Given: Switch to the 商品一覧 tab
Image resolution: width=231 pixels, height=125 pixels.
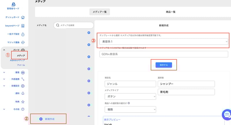Looking at the screenshot, I should [x=170, y=12].
